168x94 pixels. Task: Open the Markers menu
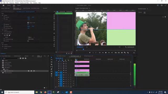tap(17, 3)
